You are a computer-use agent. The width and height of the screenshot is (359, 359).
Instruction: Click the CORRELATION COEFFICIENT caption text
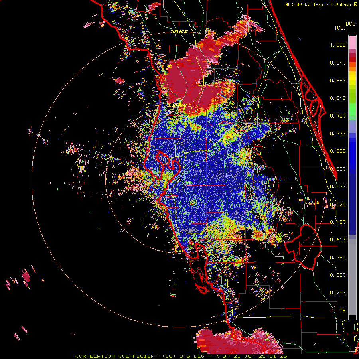(116, 356)
